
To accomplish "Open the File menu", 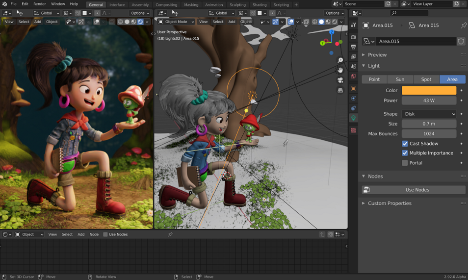I will (x=13, y=4).
